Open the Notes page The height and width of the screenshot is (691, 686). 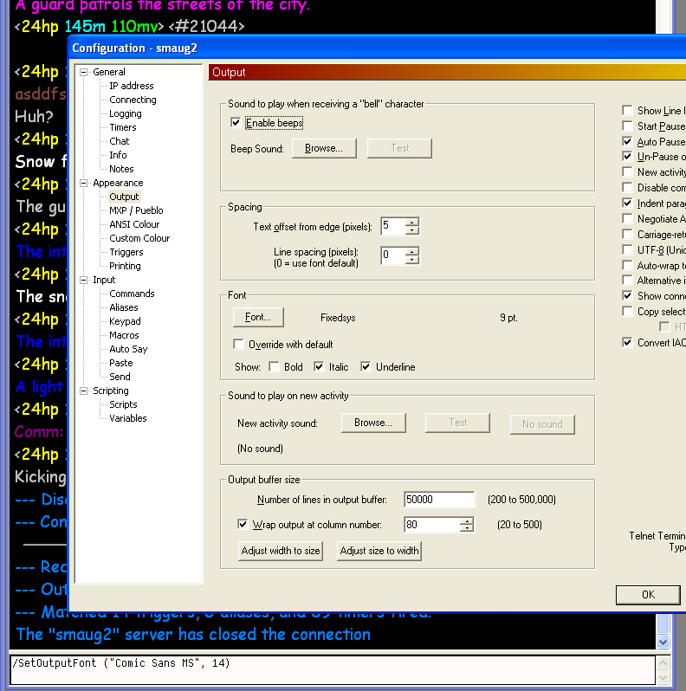pos(121,169)
